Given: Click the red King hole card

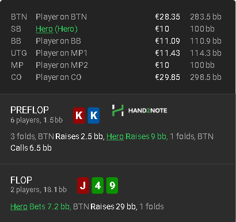Looking at the screenshot, I should [79, 116].
